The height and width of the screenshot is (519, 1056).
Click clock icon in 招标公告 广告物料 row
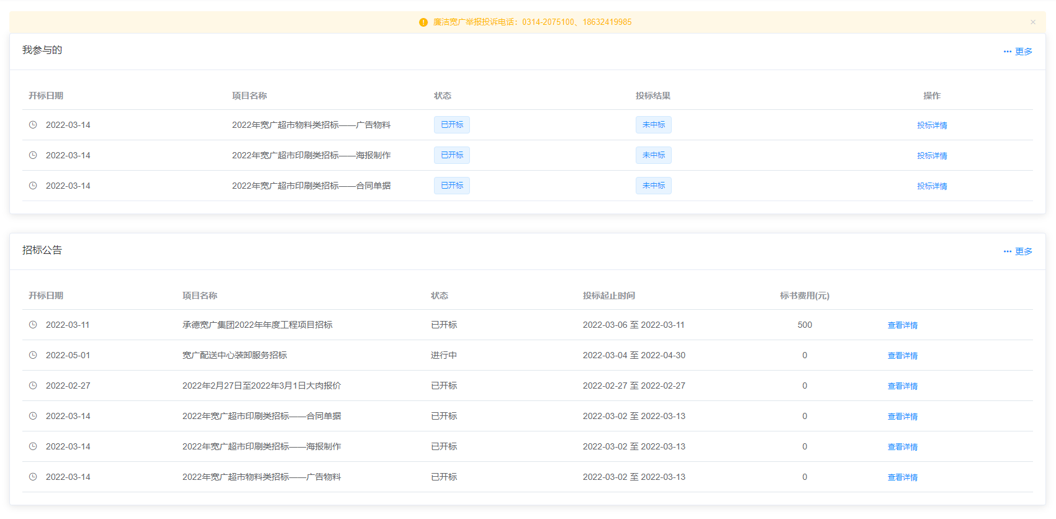(33, 477)
